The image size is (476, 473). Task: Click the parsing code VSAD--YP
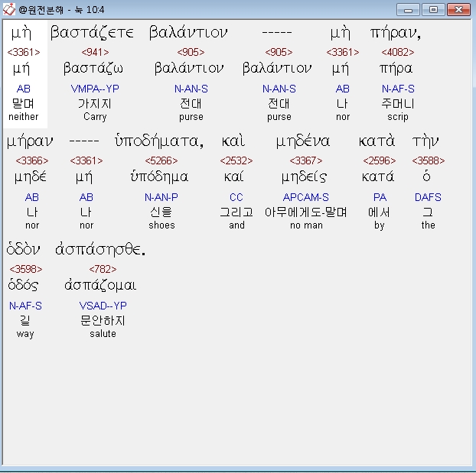[103, 306]
